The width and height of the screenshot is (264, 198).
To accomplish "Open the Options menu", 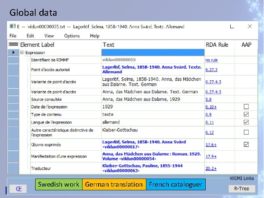I will 72,36.
